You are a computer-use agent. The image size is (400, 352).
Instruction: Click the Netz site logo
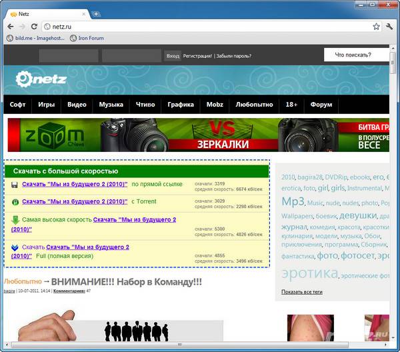tap(41, 80)
